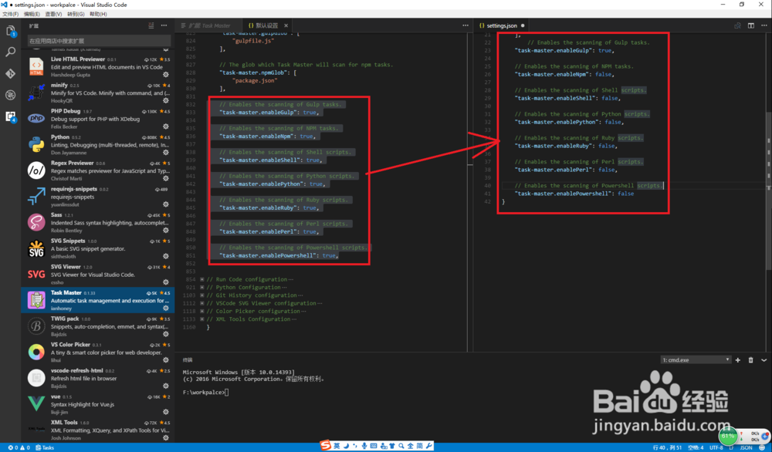This screenshot has width=772, height=452.
Task: Click manage gear for PHP Debug extension
Action: point(166,127)
